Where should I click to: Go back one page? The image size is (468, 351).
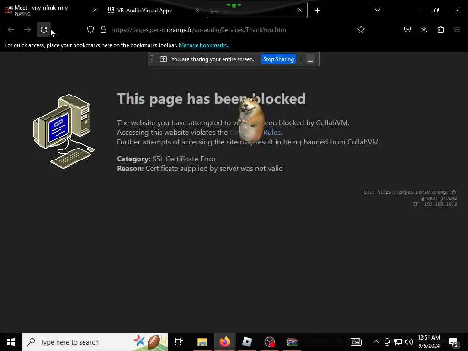[11, 30]
